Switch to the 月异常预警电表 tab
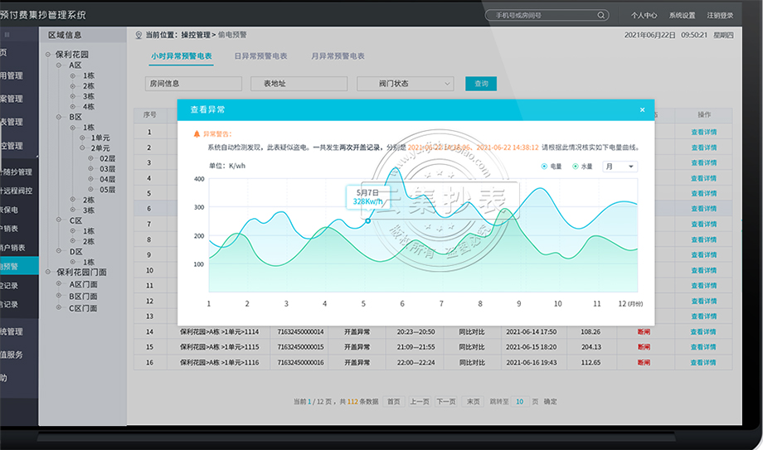The width and height of the screenshot is (763, 450). pyautogui.click(x=338, y=56)
